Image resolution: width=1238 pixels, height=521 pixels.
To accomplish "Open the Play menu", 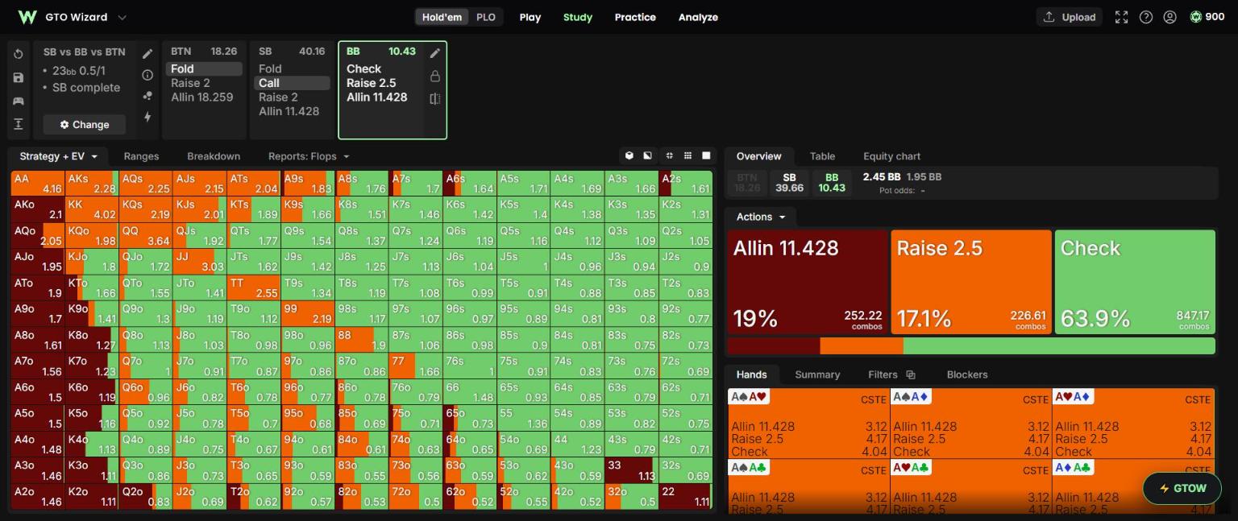I will [530, 17].
